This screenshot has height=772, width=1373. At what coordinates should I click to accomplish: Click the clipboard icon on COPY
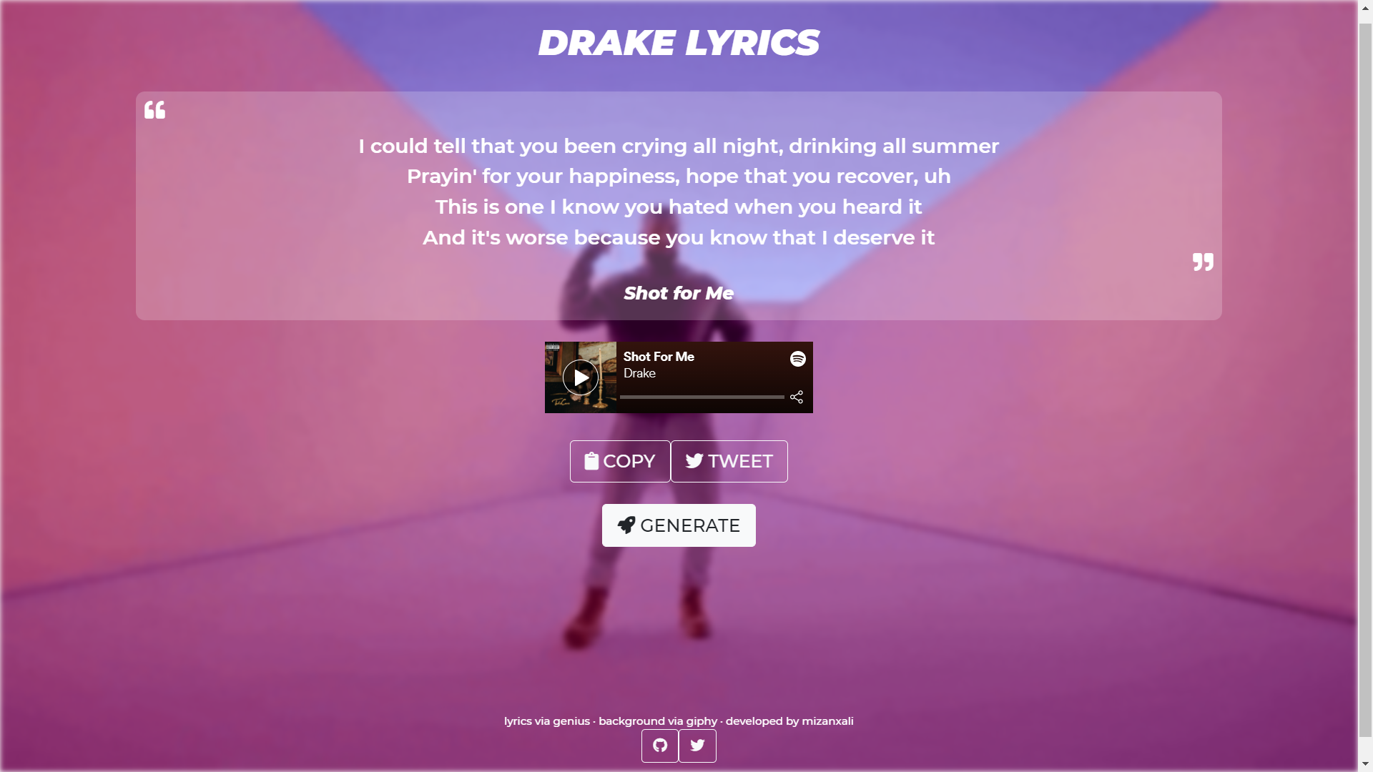point(591,461)
